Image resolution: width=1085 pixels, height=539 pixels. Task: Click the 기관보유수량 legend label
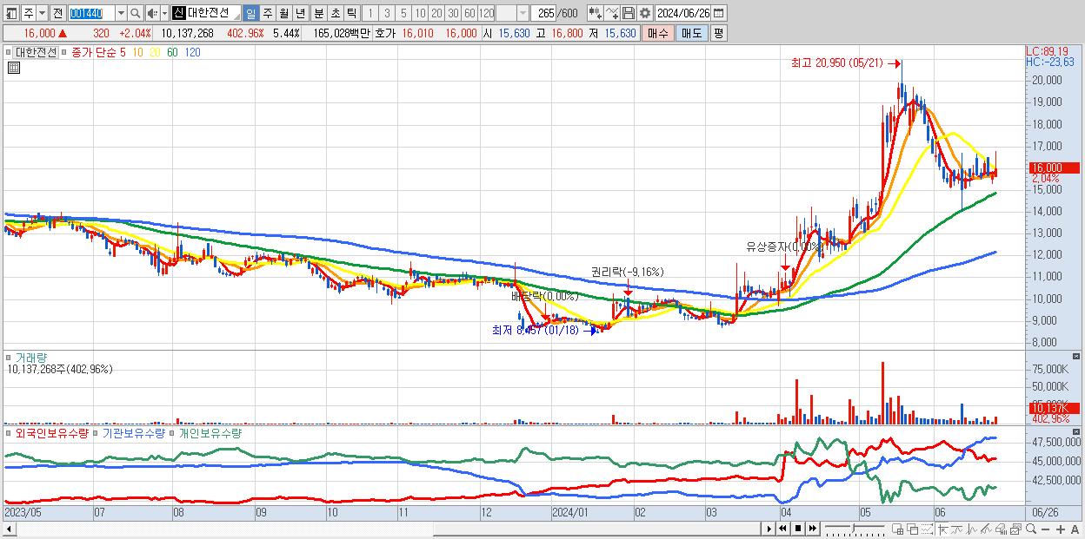tap(134, 432)
